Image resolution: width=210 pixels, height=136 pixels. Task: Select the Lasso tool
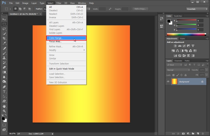pyautogui.click(x=4, y=29)
